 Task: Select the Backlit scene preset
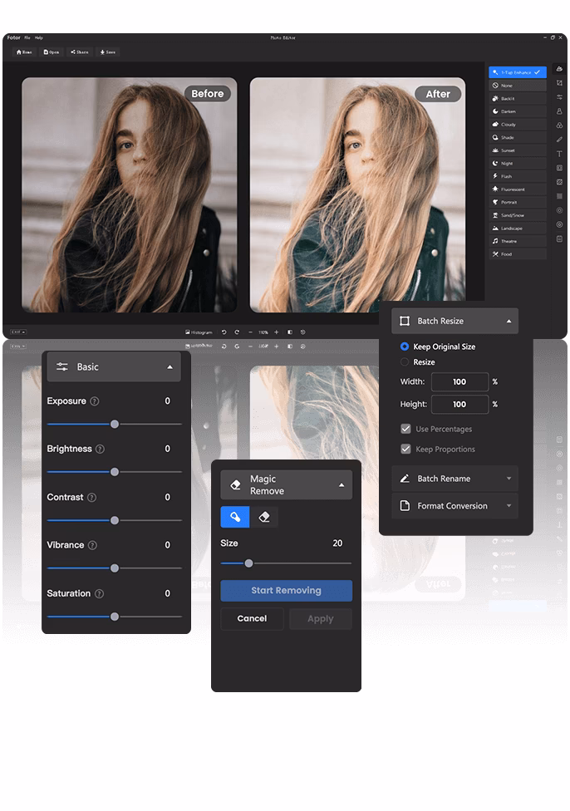point(518,98)
